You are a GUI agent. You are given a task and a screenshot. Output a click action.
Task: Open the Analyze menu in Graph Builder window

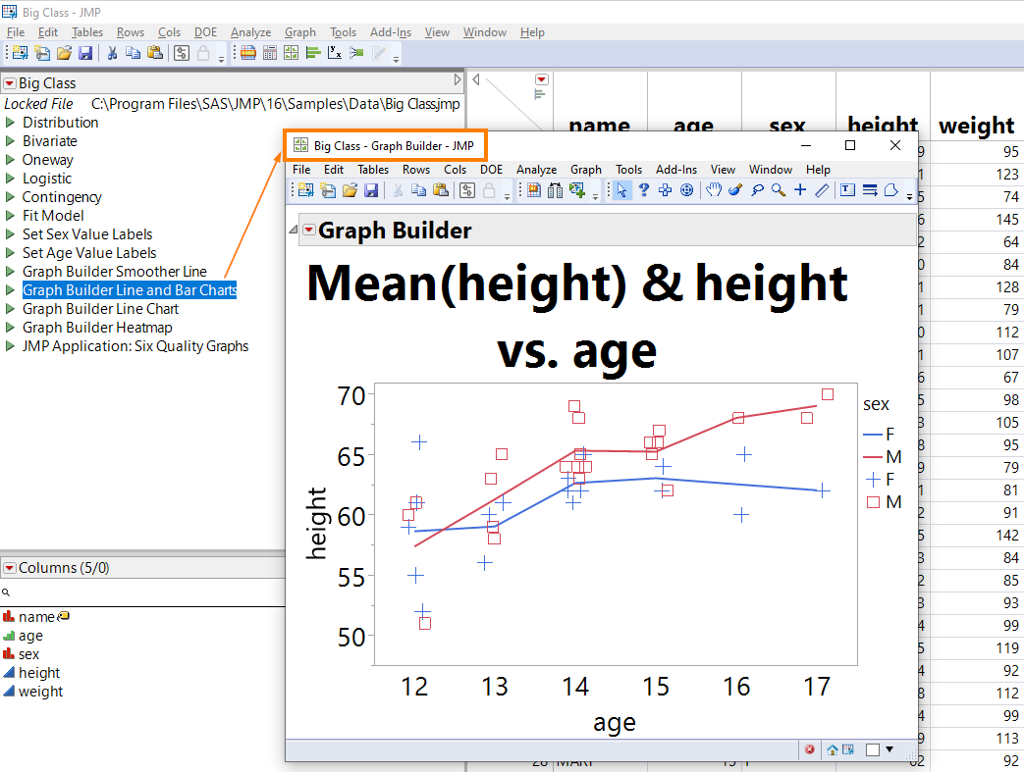tap(536, 169)
